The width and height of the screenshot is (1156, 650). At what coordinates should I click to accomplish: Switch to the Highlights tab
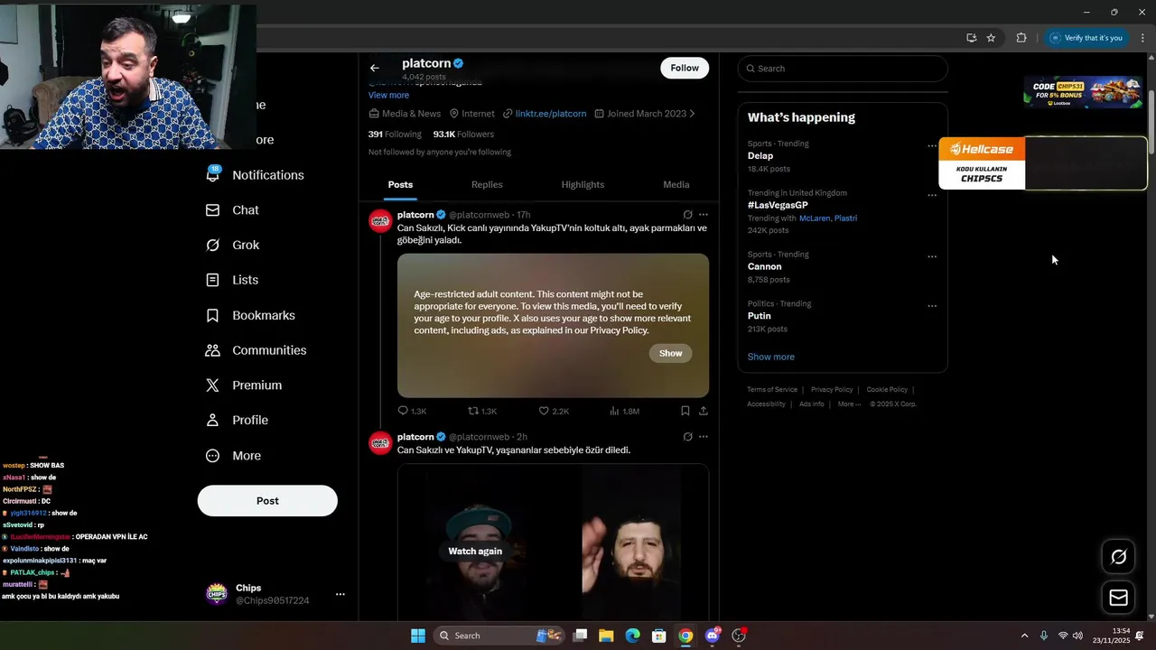(x=583, y=184)
